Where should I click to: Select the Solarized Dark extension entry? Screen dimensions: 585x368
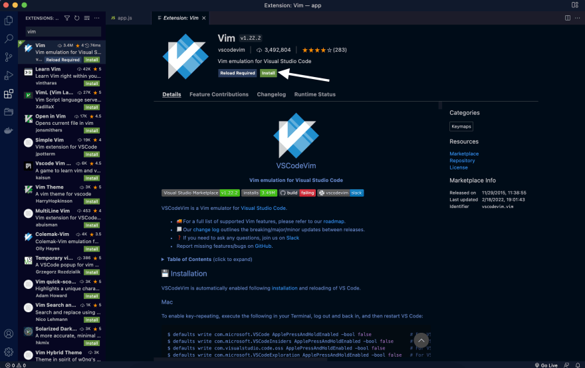pos(62,336)
